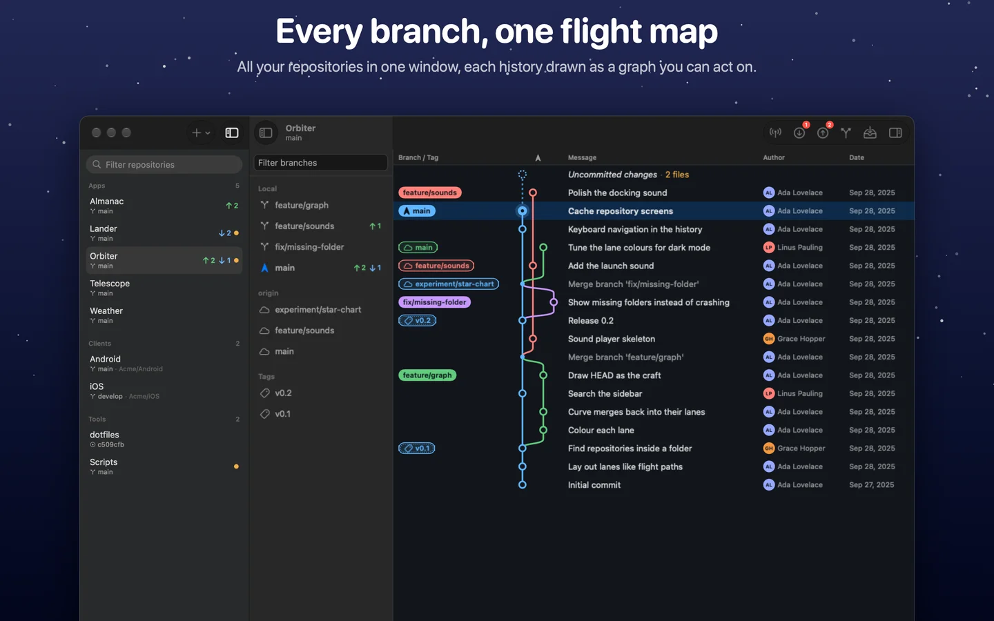Viewport: 994px width, 621px height.
Task: Focus the Filter branches field
Action: 321,163
